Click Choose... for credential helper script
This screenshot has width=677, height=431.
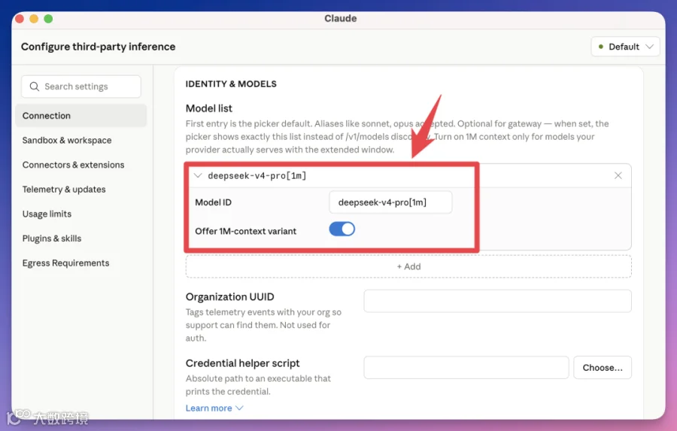[x=603, y=368]
